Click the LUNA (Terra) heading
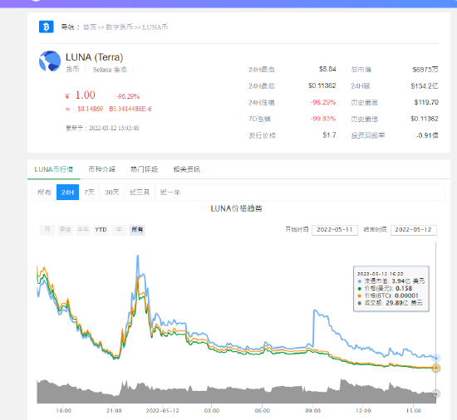 pyautogui.click(x=95, y=57)
